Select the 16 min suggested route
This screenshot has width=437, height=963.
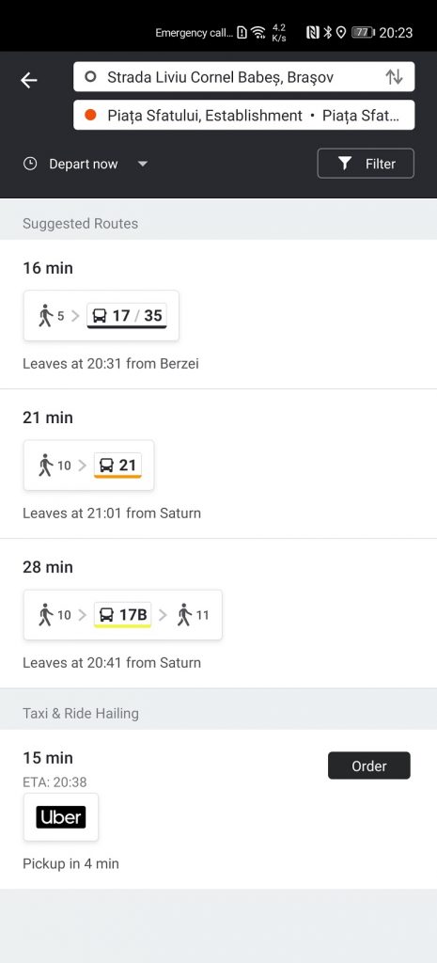pos(218,314)
